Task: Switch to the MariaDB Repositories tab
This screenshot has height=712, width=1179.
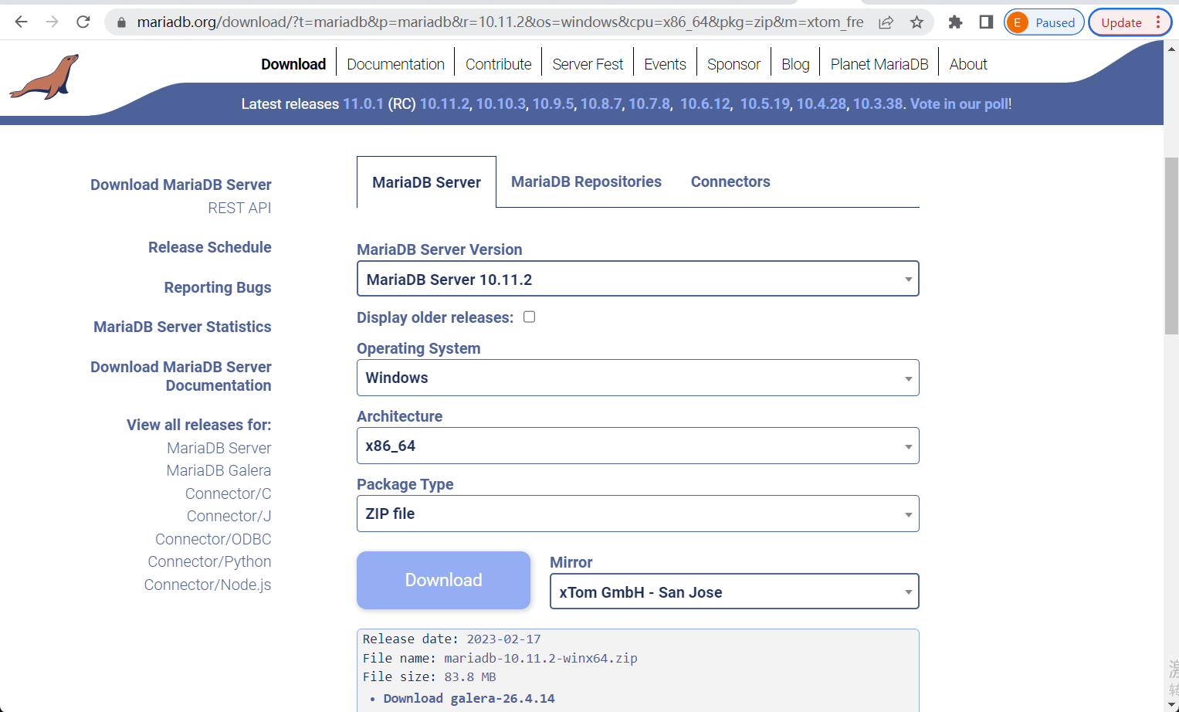Action: point(586,181)
